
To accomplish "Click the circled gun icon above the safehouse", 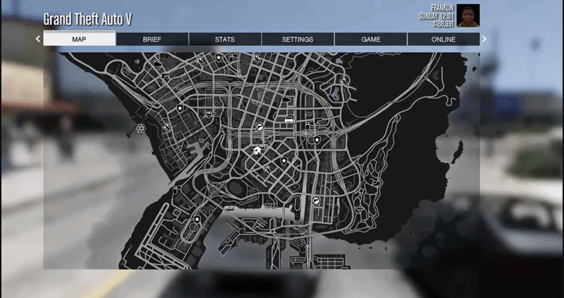I will [x=259, y=127].
